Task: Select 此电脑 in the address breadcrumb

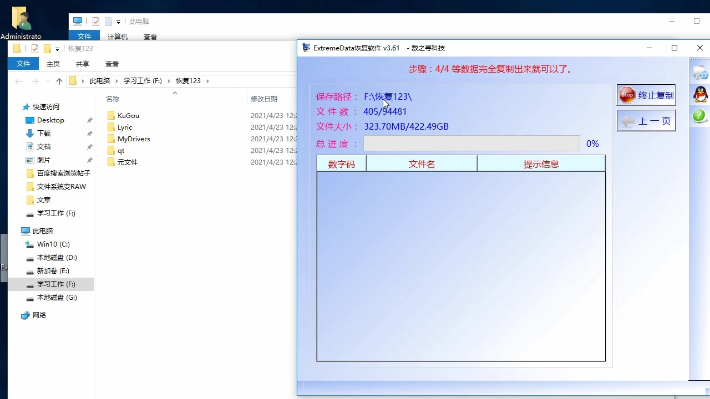Action: pyautogui.click(x=100, y=81)
